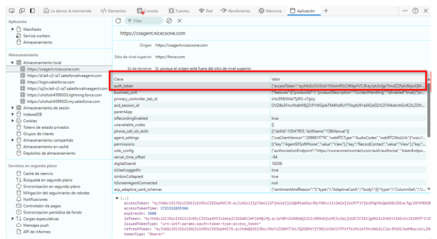This screenshot has height=239, width=437.
Task: Open Almacenamiento under Aplicación
Action: click(38, 42)
